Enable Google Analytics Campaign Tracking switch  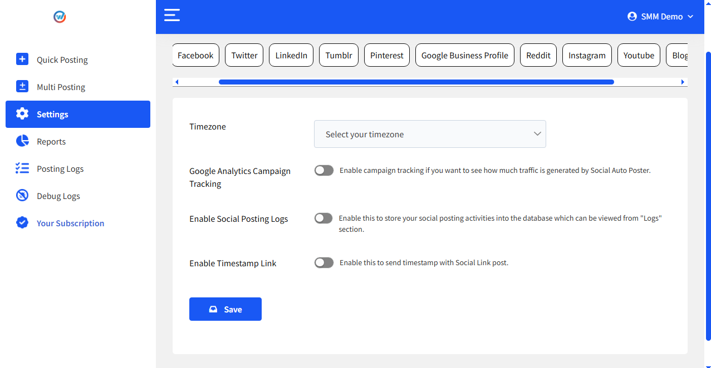(x=324, y=170)
